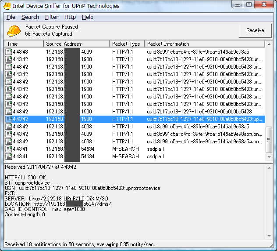Open the Http menu
This screenshot has width=277, height=251.
(70, 17)
